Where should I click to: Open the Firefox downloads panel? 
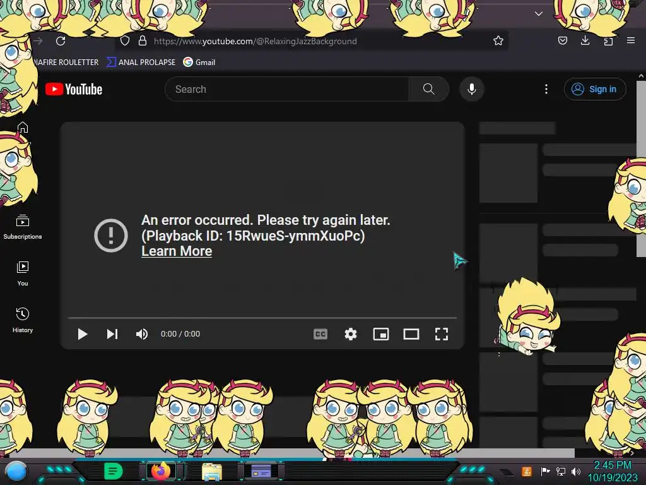click(x=585, y=40)
